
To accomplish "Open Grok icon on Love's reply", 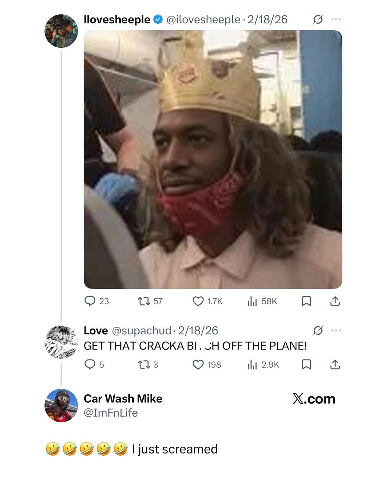I will [x=318, y=330].
